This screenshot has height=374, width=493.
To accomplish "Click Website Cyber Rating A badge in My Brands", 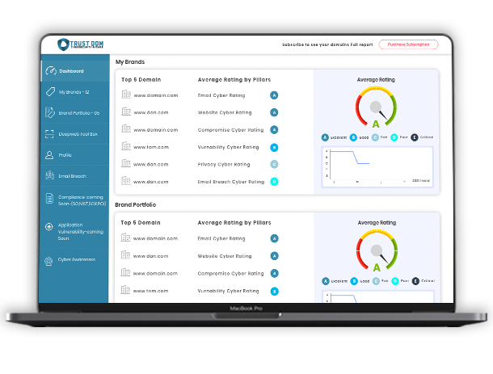I will (274, 112).
